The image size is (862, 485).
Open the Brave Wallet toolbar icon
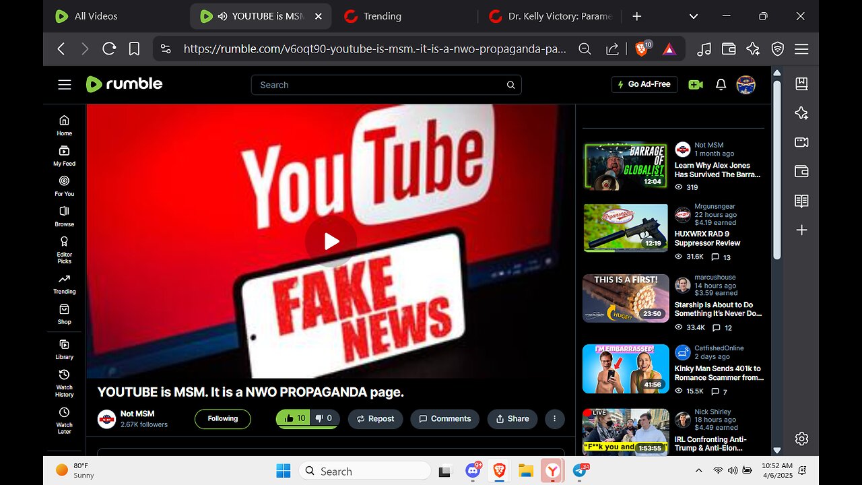click(x=729, y=48)
